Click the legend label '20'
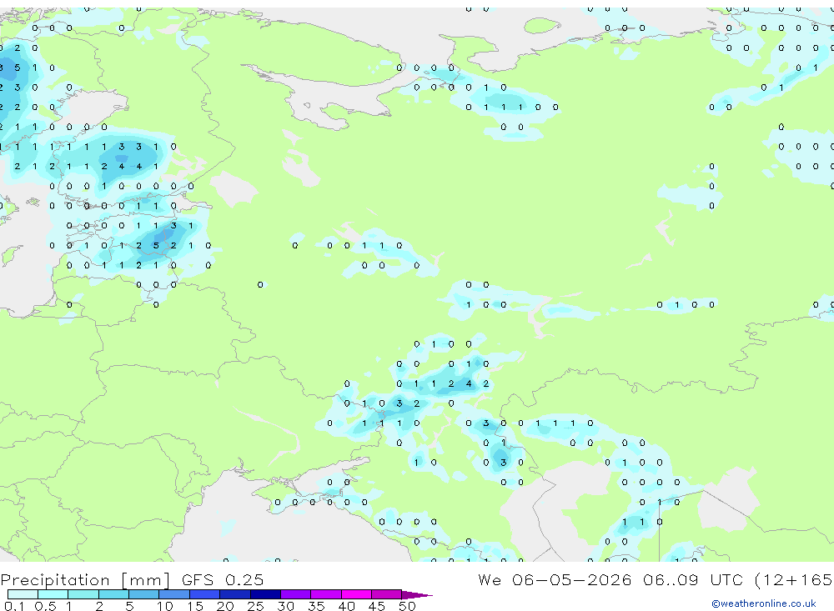Viewport: 834px width, 611px height. (x=225, y=606)
